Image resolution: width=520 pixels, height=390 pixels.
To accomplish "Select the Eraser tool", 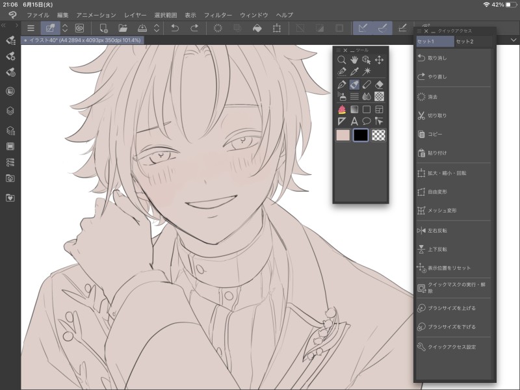I will [x=379, y=84].
